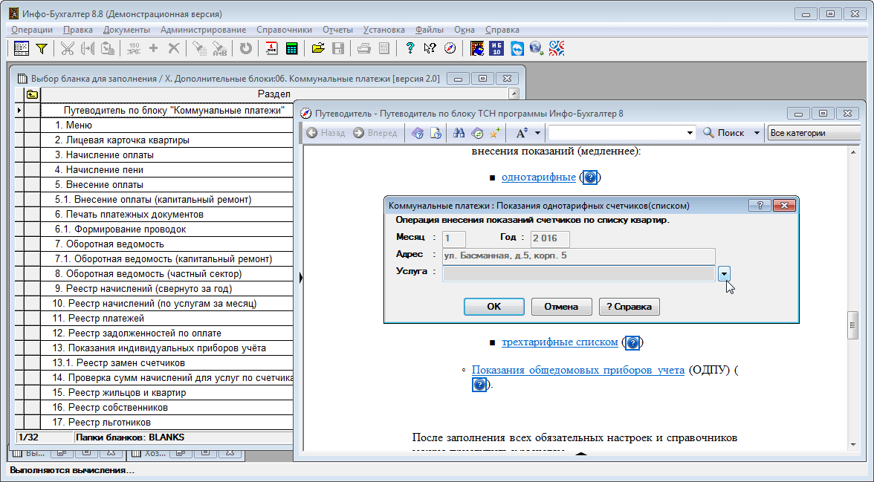
Task: Click the print preview page icon
Action: click(384, 48)
